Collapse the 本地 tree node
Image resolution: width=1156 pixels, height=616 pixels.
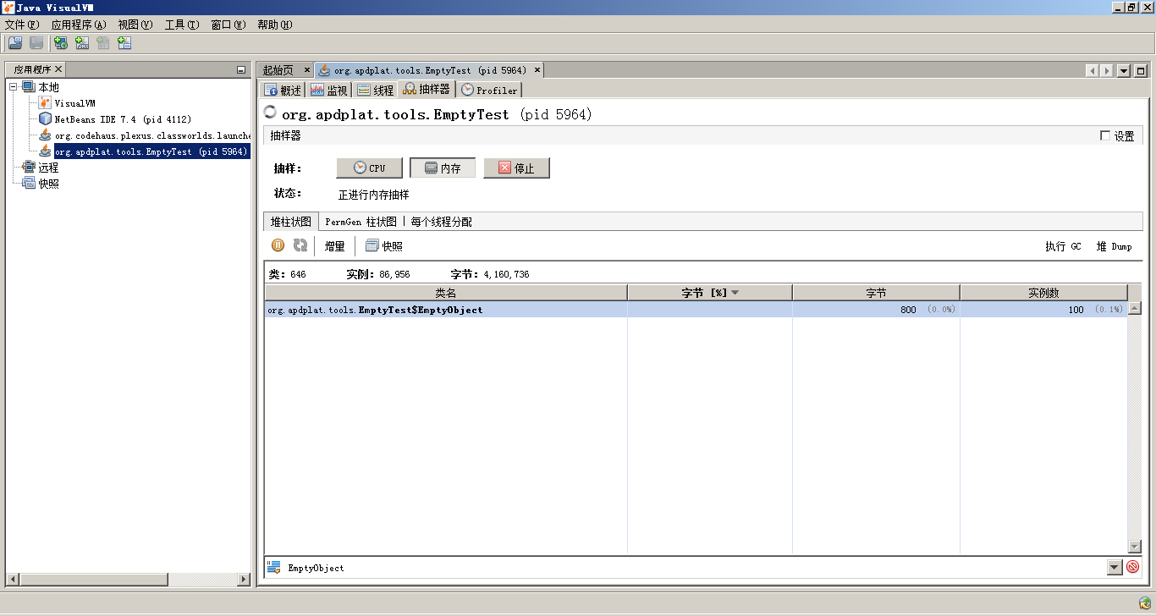[14, 87]
